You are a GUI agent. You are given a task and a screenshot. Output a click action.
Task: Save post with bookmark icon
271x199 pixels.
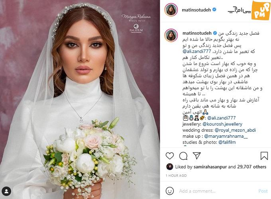[264, 156]
